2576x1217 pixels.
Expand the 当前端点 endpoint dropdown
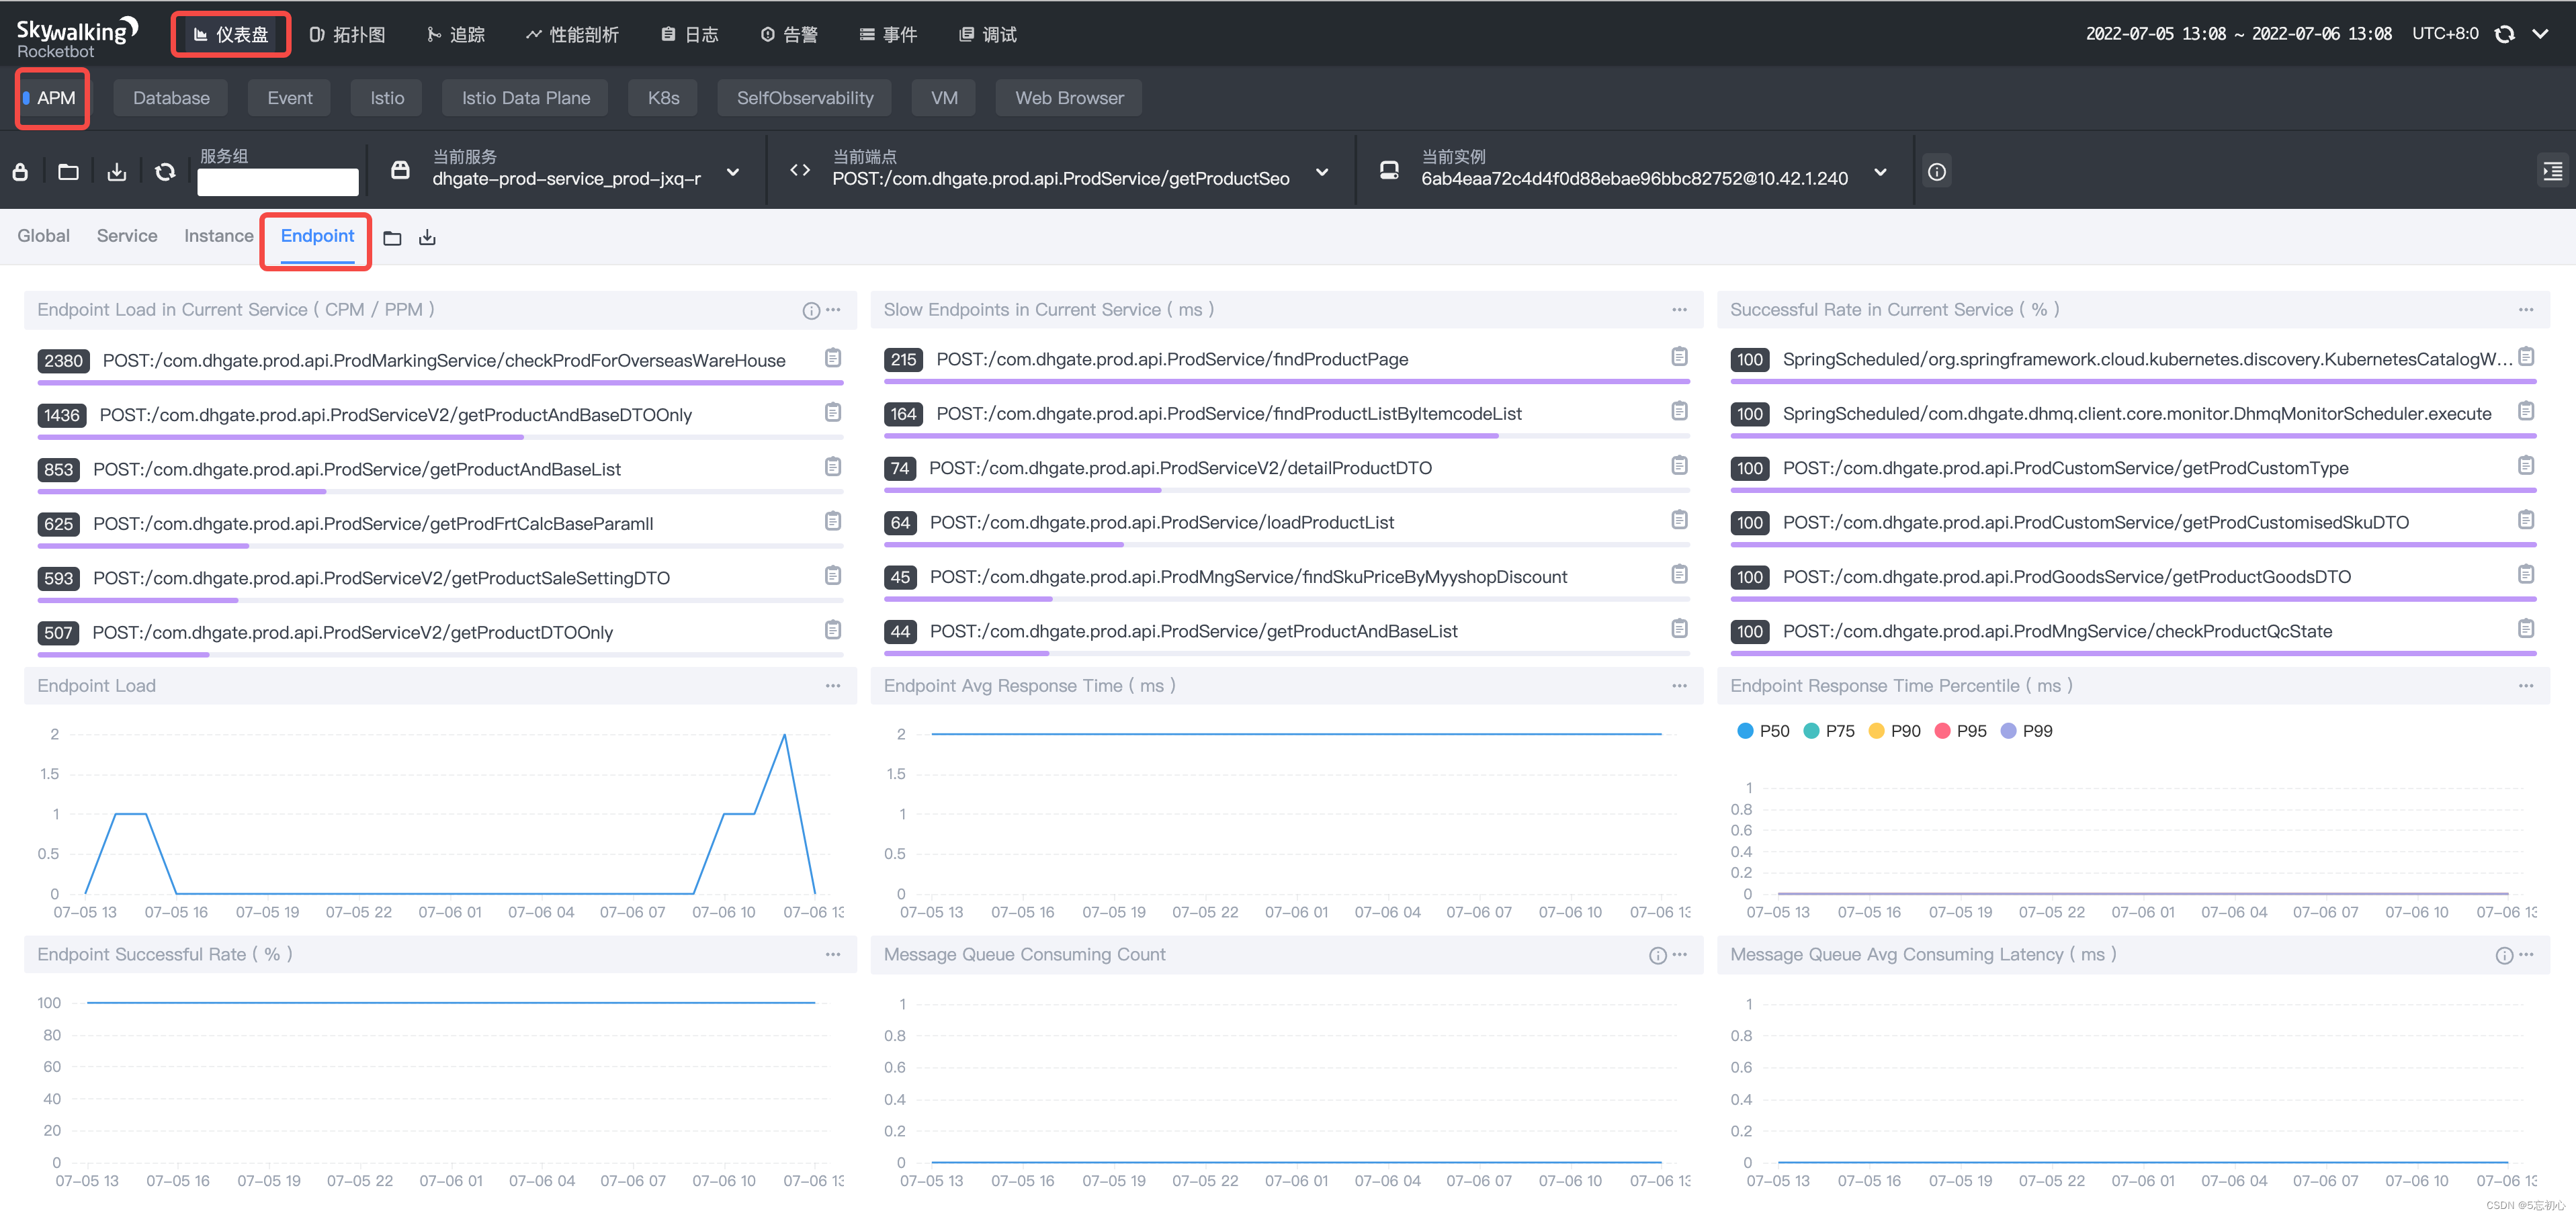(1322, 172)
